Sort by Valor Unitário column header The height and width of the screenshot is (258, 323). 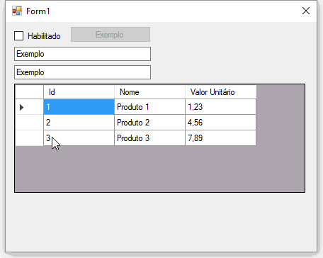pyautogui.click(x=221, y=92)
